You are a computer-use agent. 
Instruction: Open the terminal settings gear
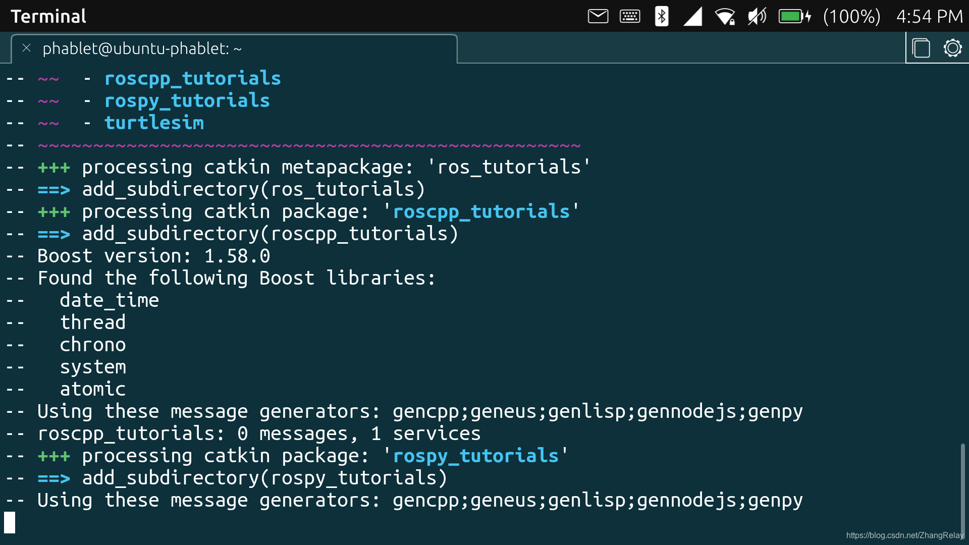[x=952, y=48]
